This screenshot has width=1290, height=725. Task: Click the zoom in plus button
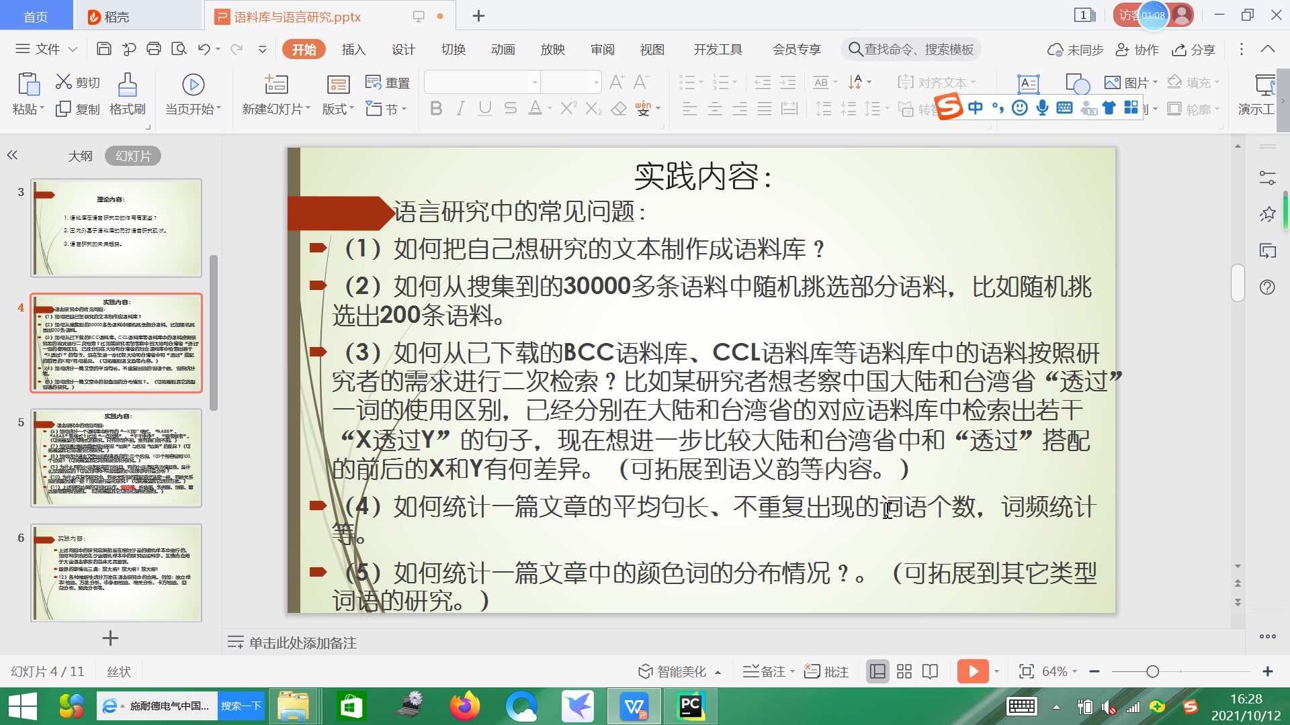[1268, 671]
